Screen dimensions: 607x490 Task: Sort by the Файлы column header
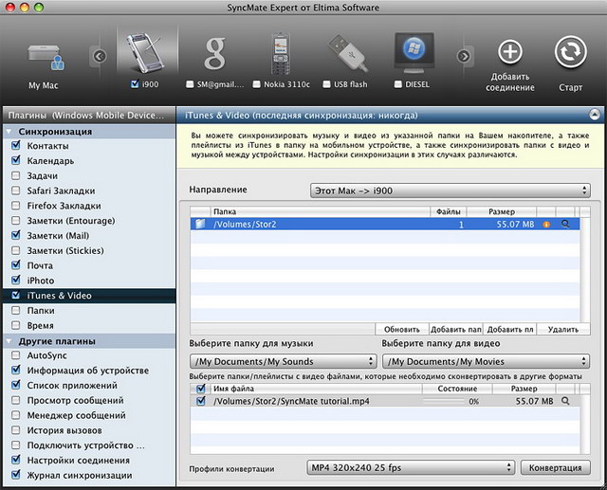coord(449,211)
